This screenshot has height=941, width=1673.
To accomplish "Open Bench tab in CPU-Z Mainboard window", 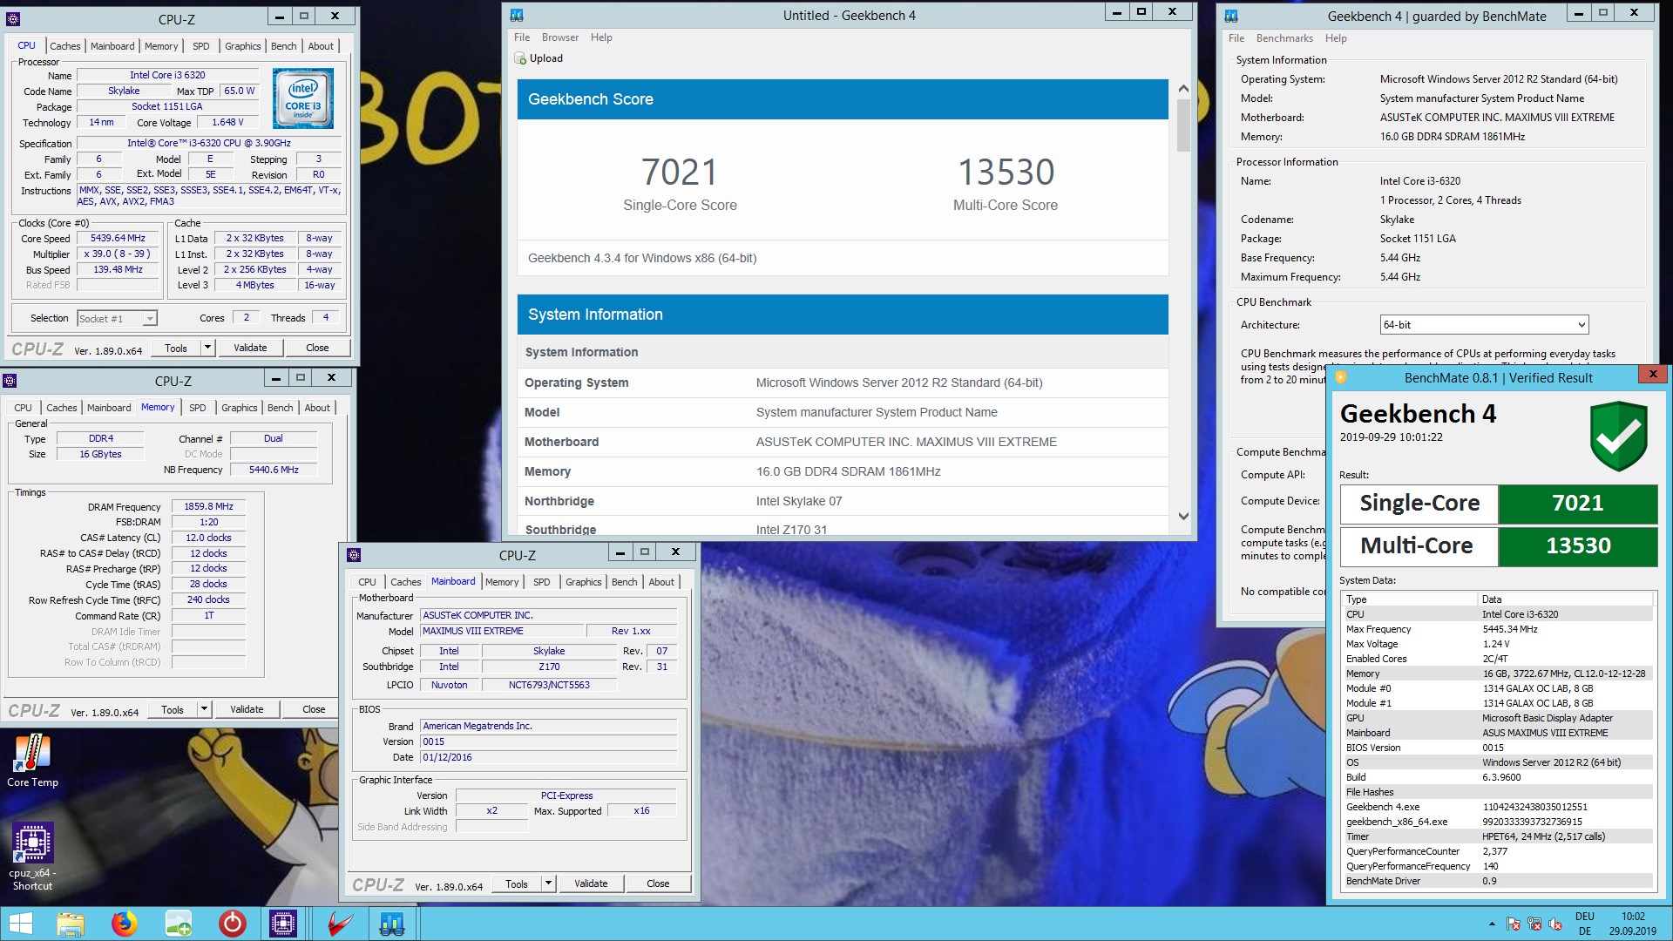I will (x=624, y=582).
